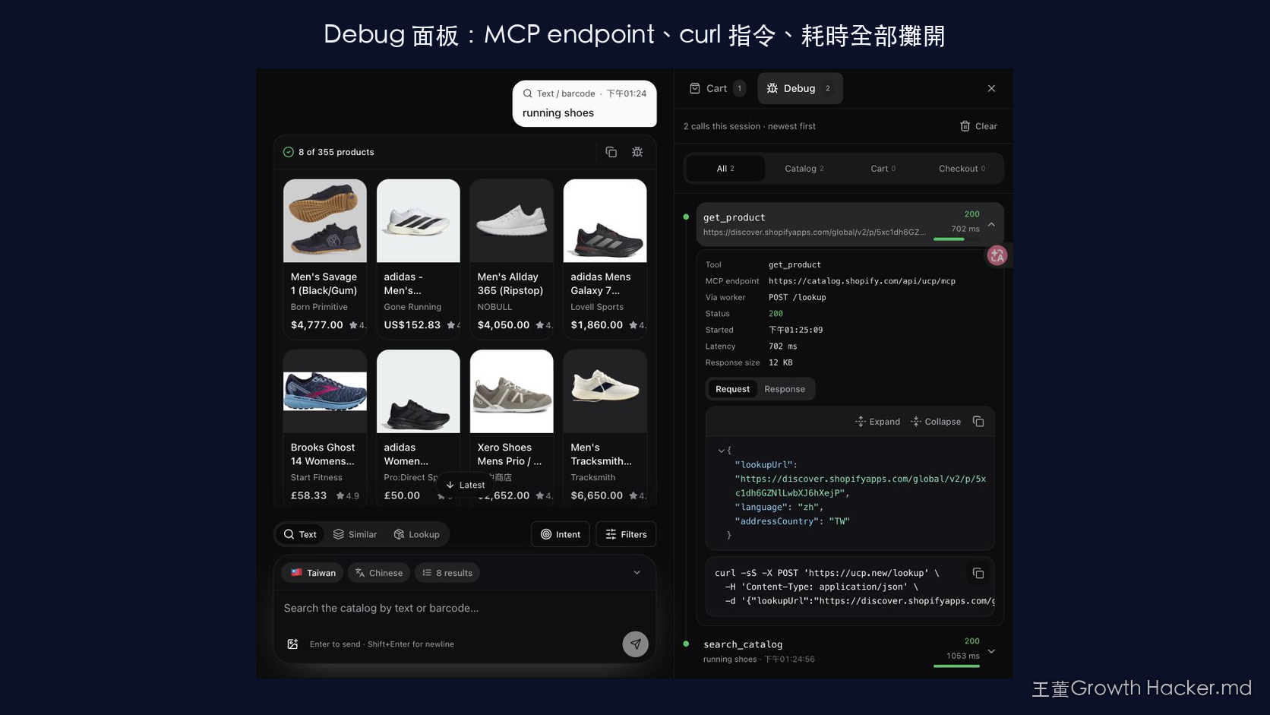Click the MCP endpoint URL value
The height and width of the screenshot is (715, 1270).
click(862, 281)
